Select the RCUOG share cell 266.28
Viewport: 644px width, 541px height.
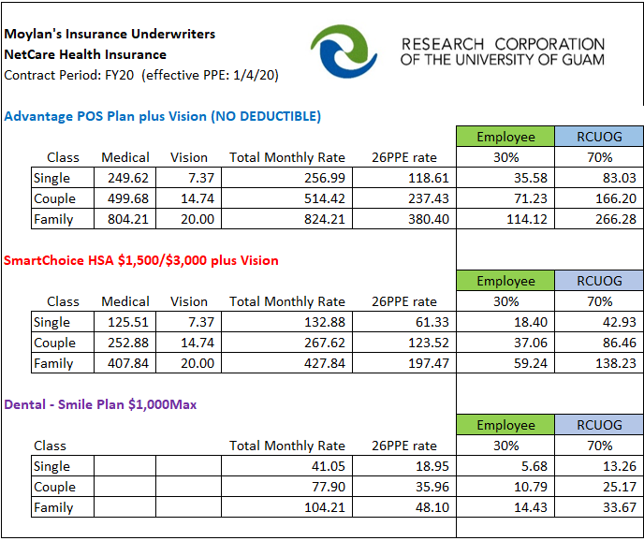599,219
